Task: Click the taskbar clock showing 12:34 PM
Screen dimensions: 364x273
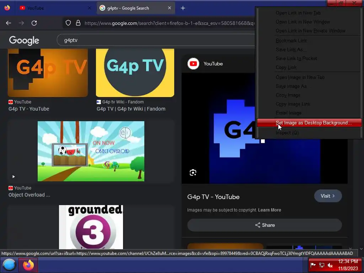Action: (348, 265)
